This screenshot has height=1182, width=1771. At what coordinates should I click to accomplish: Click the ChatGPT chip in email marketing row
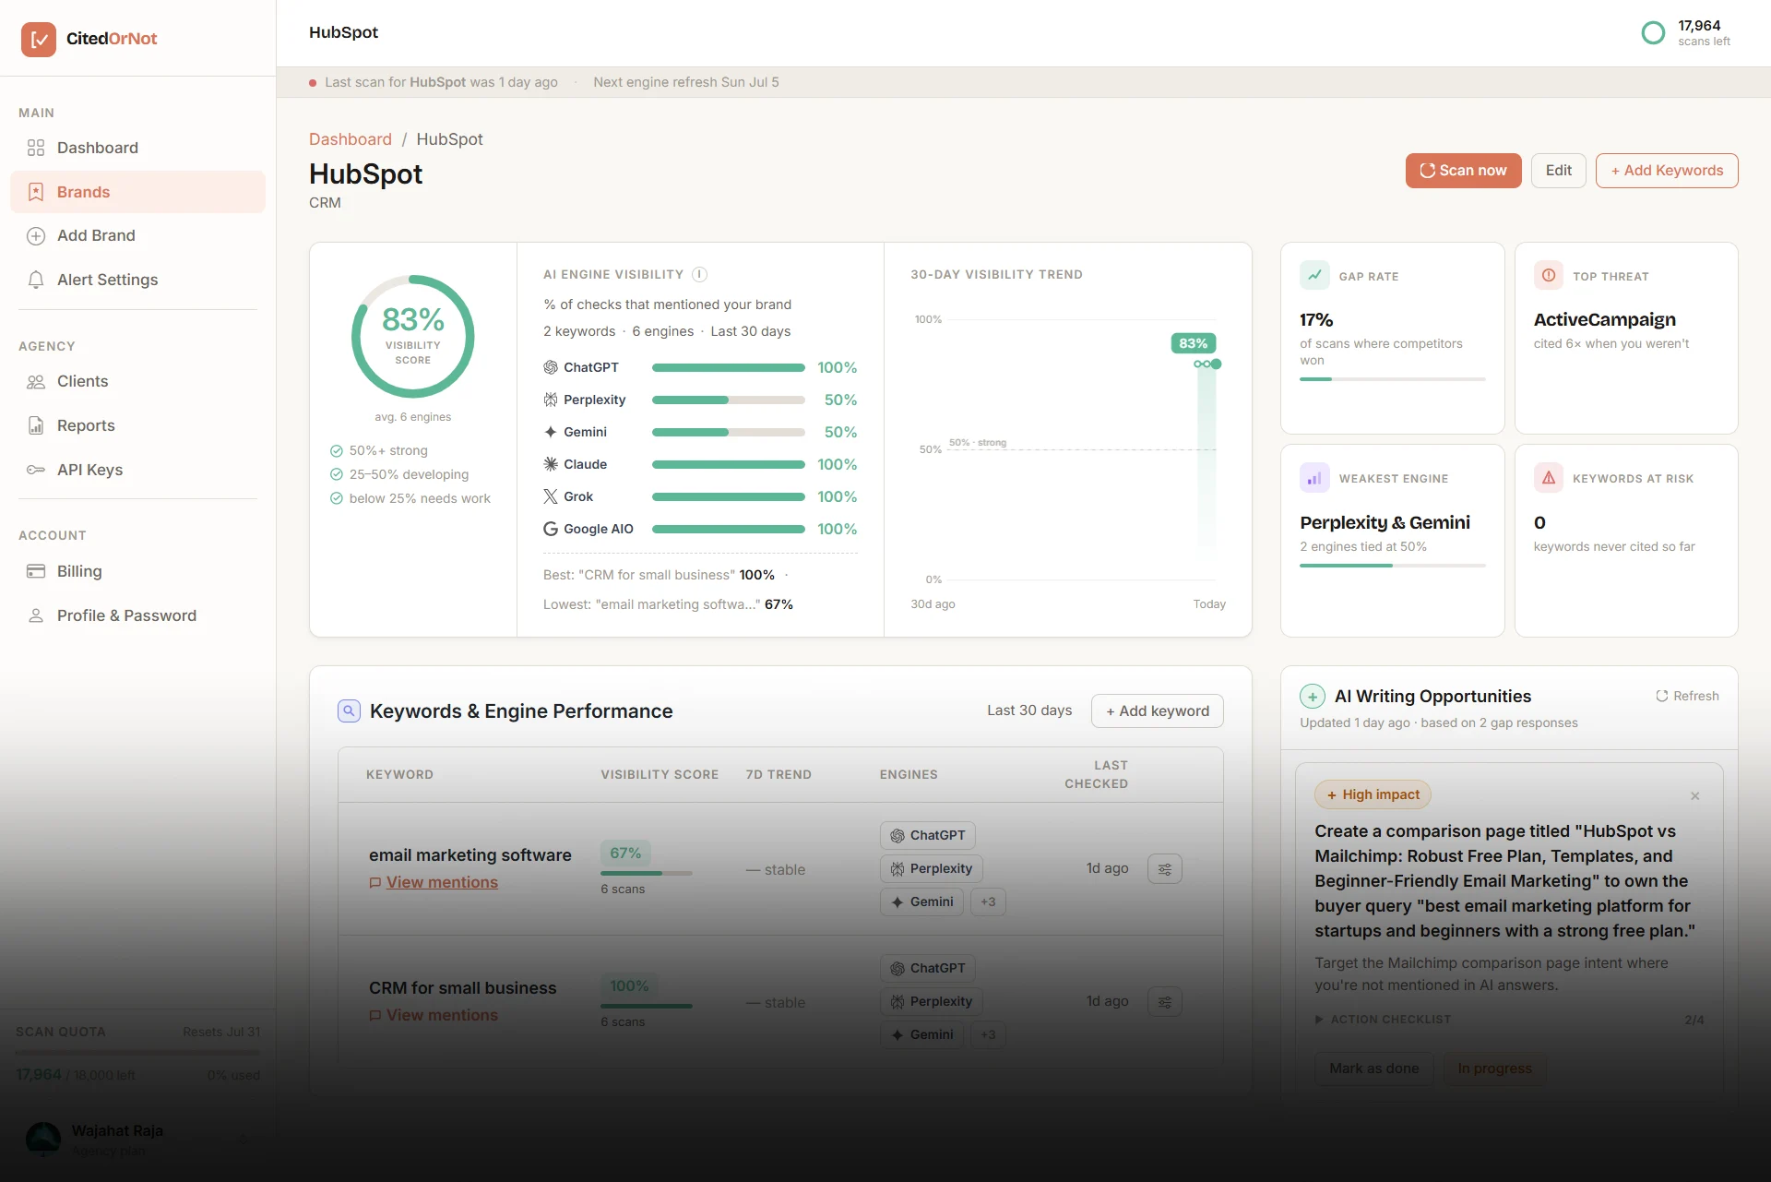[x=928, y=835]
